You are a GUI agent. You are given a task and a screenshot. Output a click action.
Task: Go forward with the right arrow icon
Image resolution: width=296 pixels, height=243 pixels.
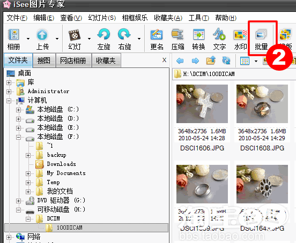pos(195,60)
